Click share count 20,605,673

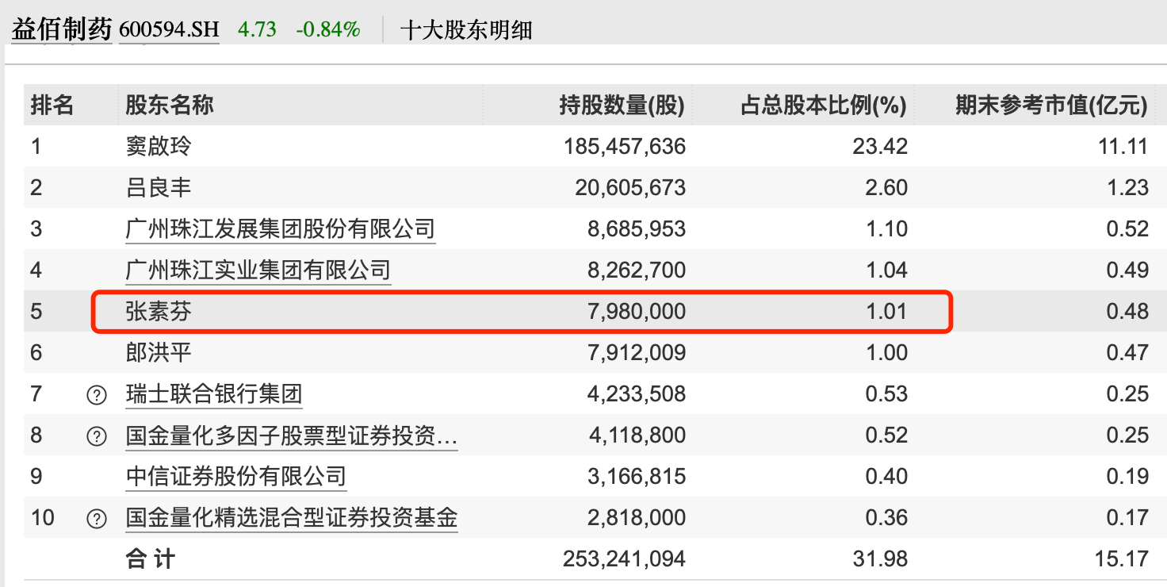coord(630,188)
